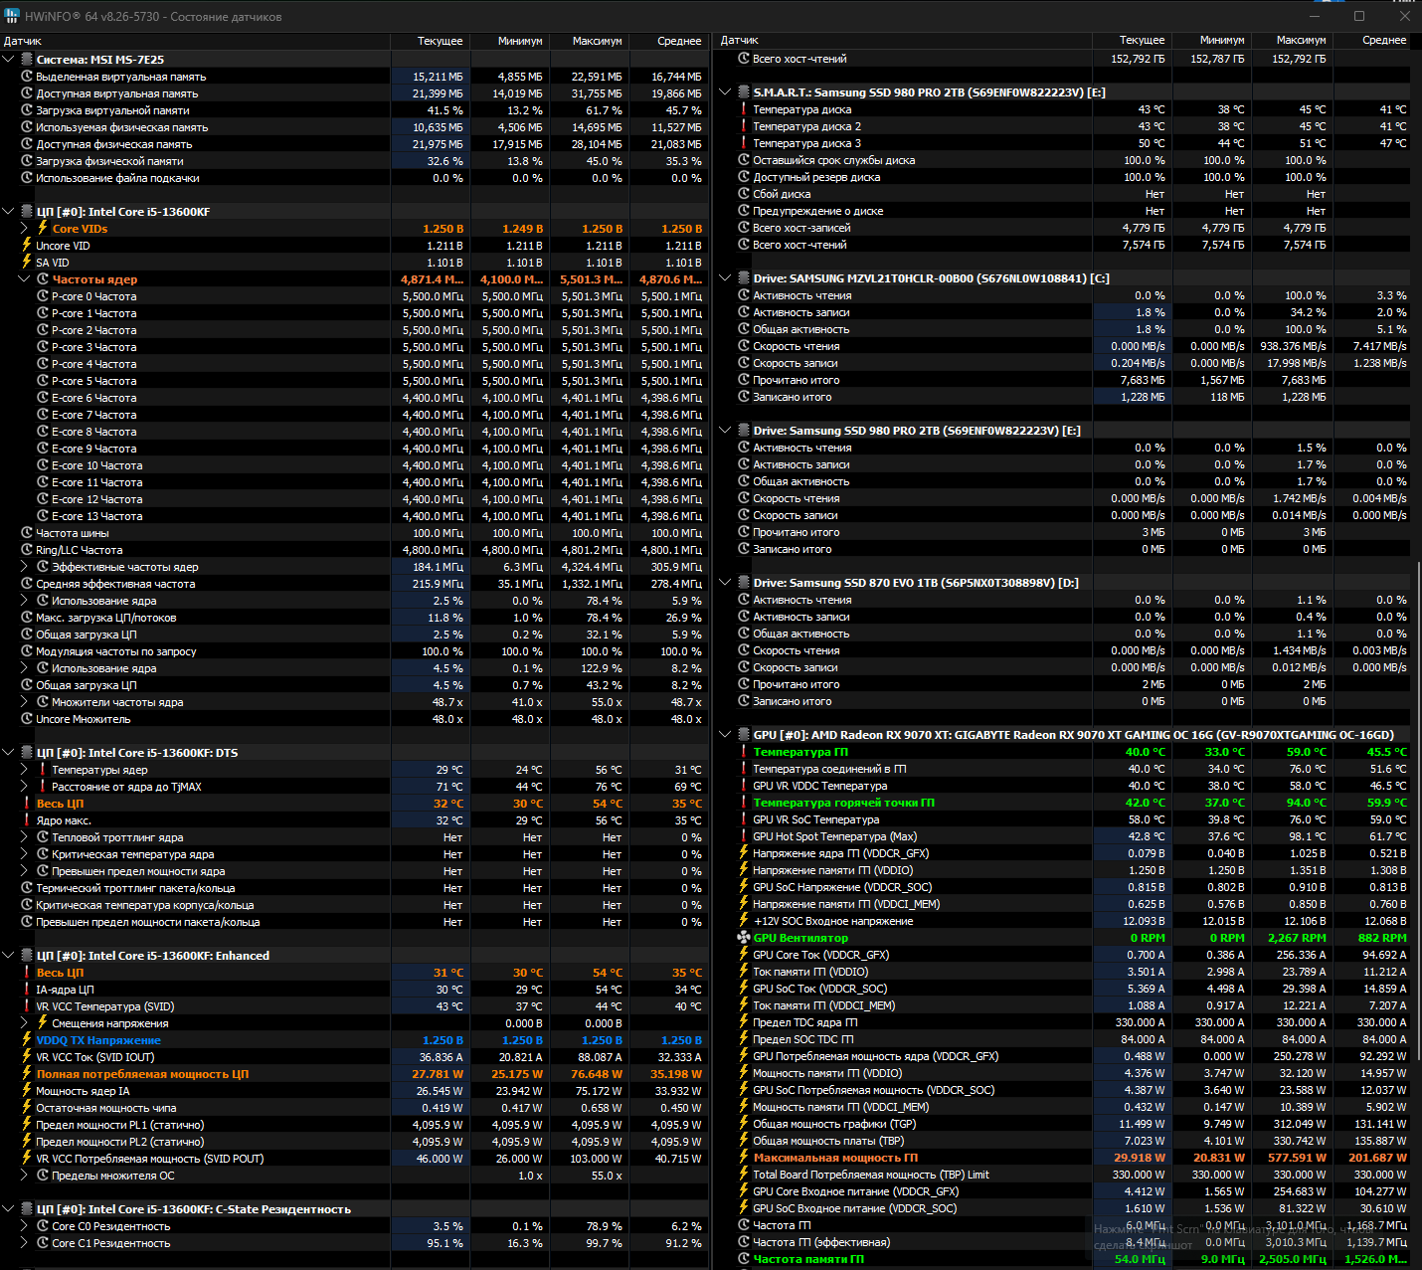Expand Тепловой троттлинг ядра
The height and width of the screenshot is (1270, 1422).
25,837
